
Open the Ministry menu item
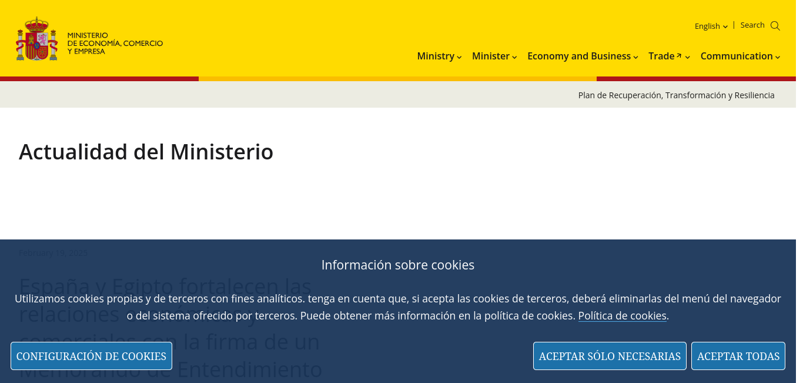[x=435, y=56]
